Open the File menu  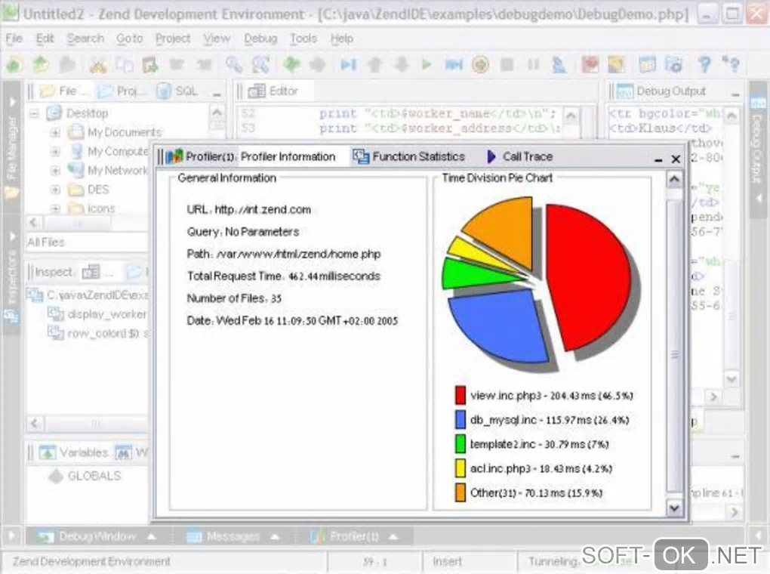pos(14,39)
